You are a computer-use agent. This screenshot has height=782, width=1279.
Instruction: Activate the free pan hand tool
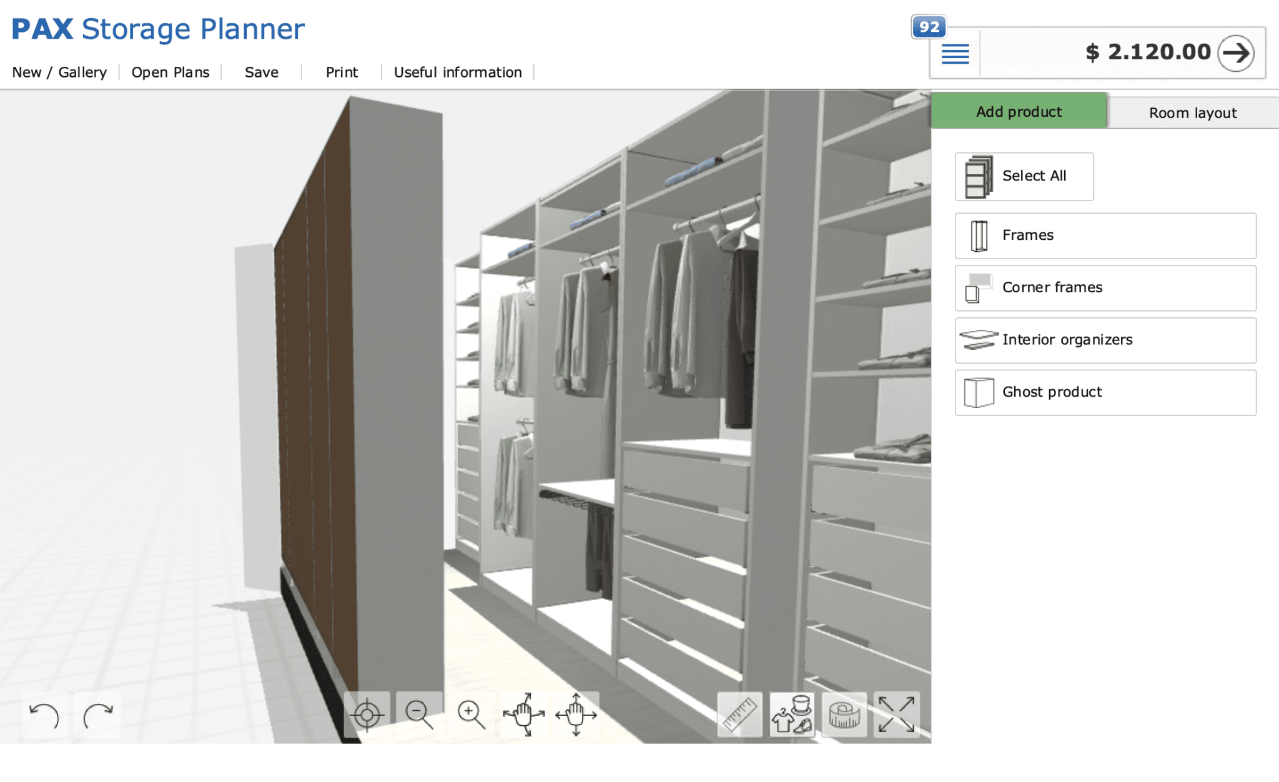(523, 714)
